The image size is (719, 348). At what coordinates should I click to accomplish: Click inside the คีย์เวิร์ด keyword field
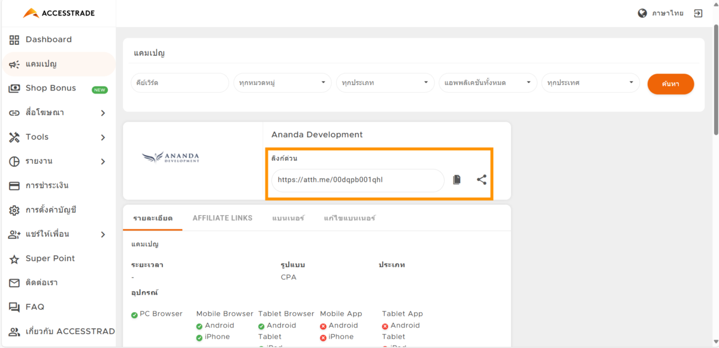pos(179,83)
